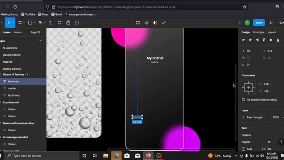Open Regular font weight dropdown
284x160 pixels.
point(247,142)
